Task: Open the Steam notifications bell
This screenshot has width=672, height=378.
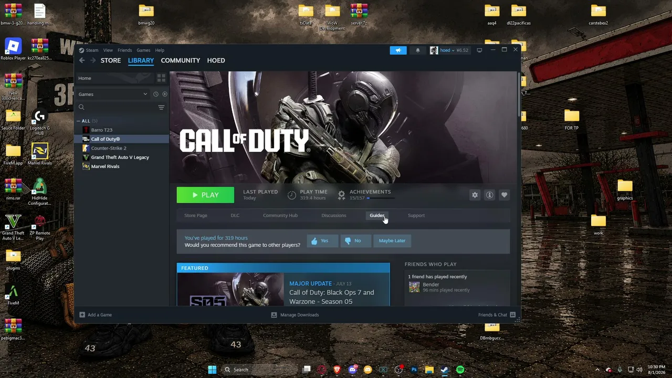Action: pos(418,50)
